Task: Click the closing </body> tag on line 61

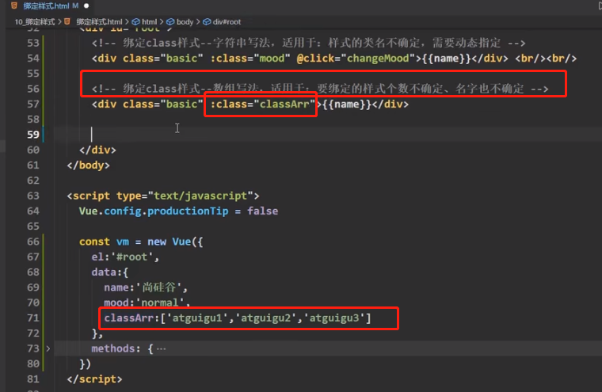Action: pos(88,166)
